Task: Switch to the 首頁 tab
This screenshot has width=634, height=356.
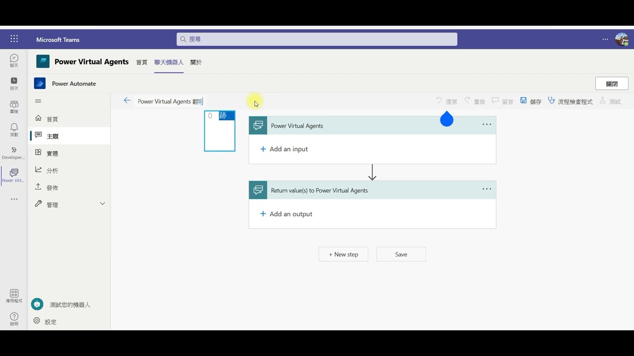Action: [142, 62]
